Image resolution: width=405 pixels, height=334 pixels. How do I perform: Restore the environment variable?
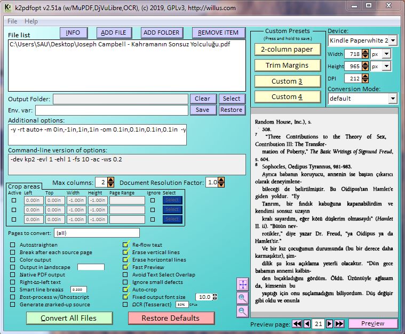coord(232,110)
